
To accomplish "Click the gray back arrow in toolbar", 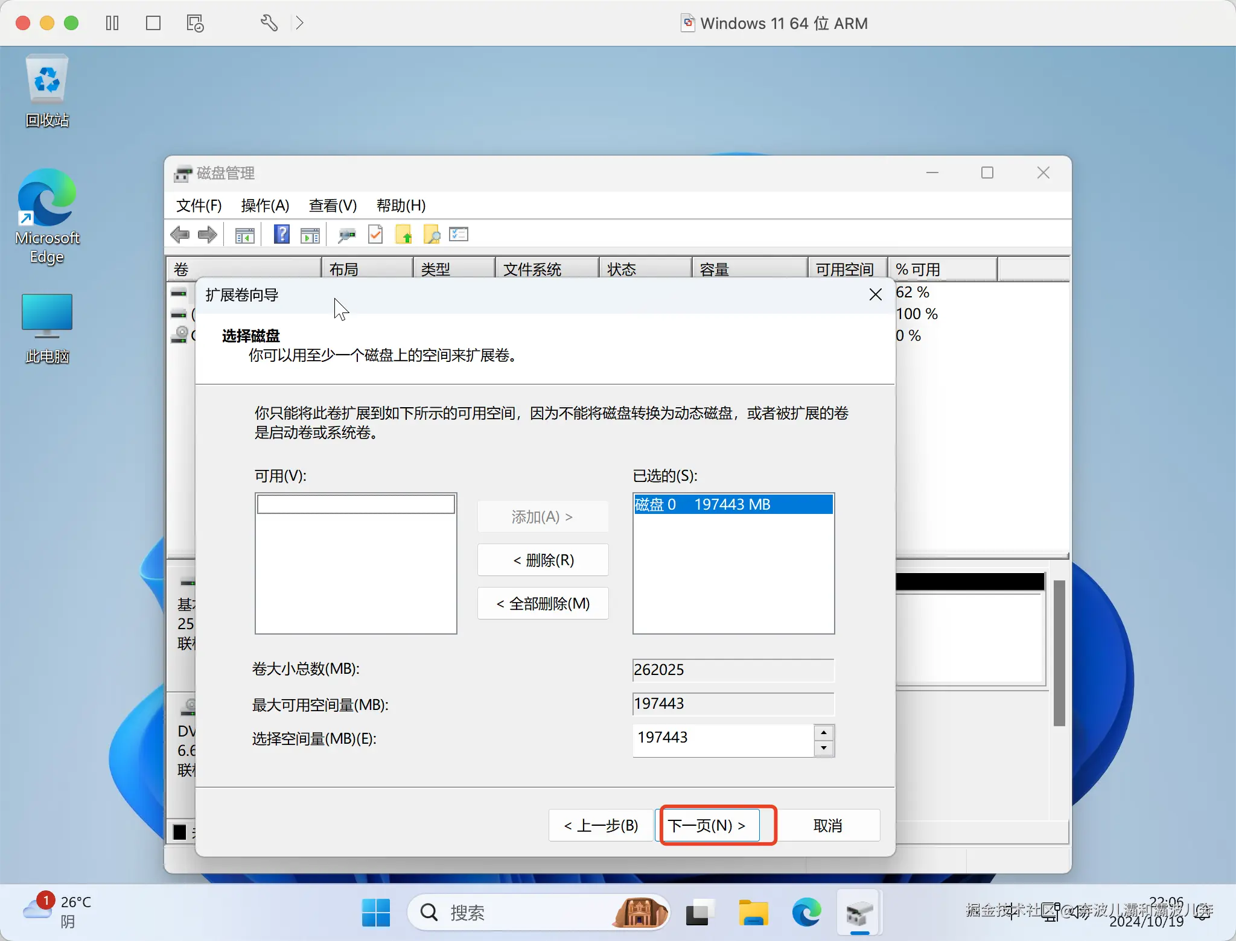I will coord(180,235).
